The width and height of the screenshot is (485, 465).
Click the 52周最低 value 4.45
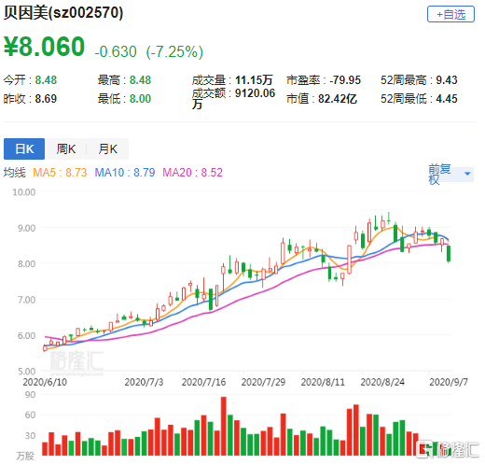tap(447, 99)
